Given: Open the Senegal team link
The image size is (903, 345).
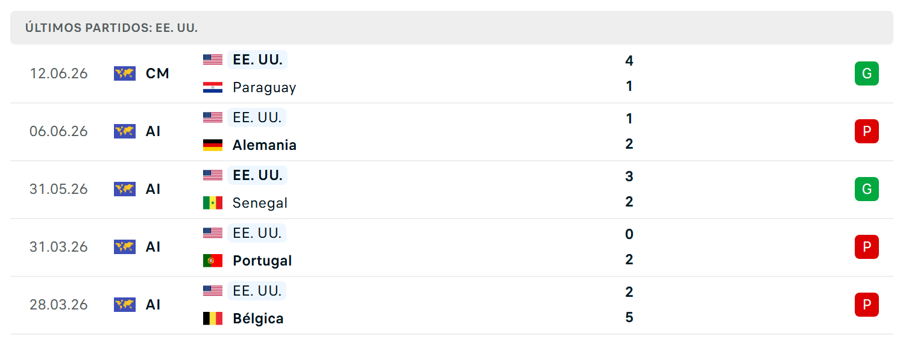Looking at the screenshot, I should [260, 203].
